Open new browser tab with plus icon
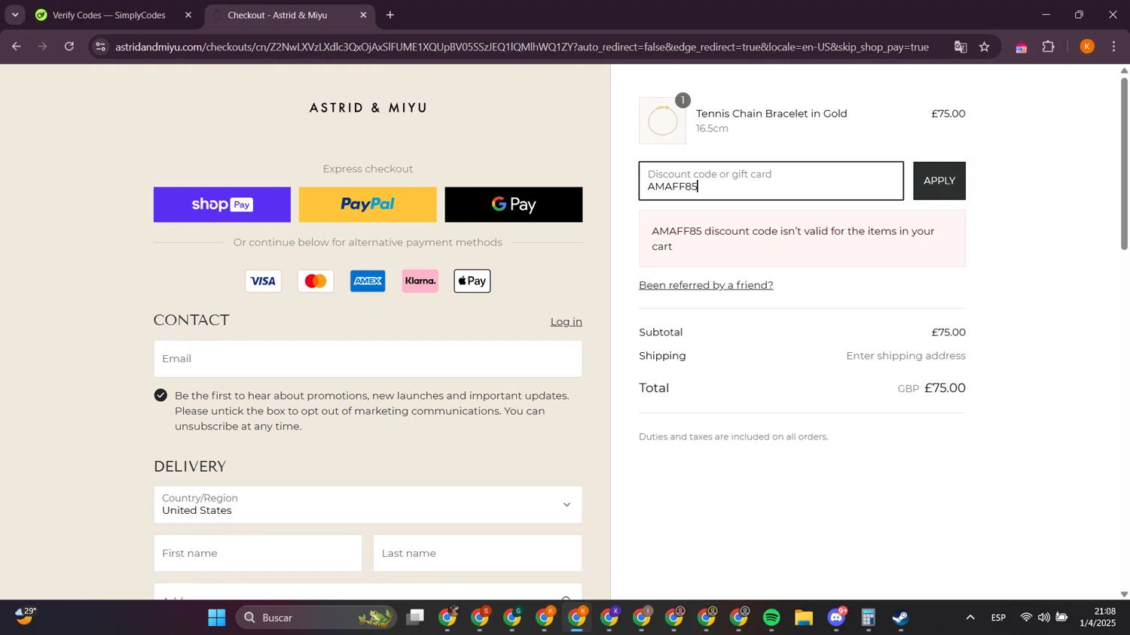 [x=390, y=15]
